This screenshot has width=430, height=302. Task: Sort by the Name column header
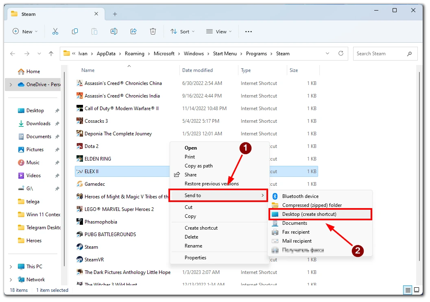[x=88, y=70]
